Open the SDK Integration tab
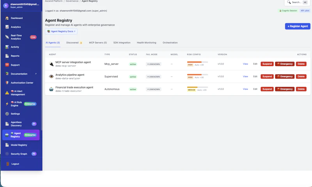 [122, 43]
